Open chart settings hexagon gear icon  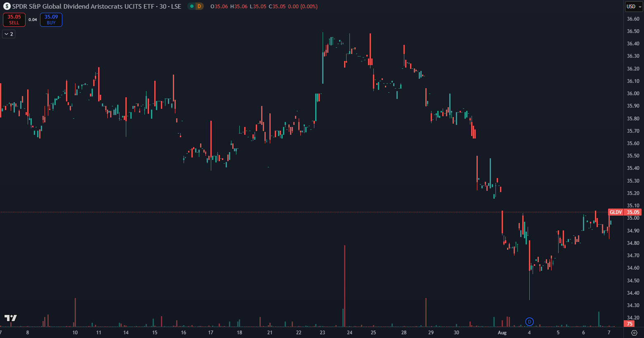coord(634,333)
